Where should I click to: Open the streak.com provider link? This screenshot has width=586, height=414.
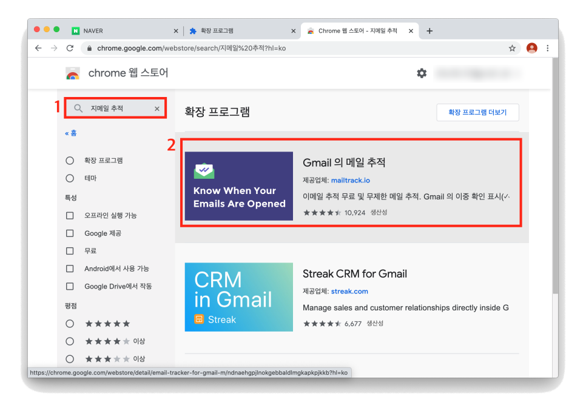coord(349,291)
